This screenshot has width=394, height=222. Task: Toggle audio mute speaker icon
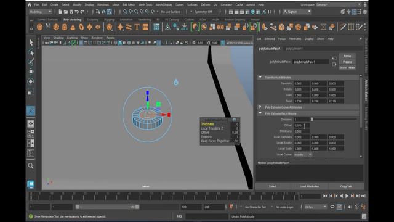pyautogui.click(x=350, y=207)
